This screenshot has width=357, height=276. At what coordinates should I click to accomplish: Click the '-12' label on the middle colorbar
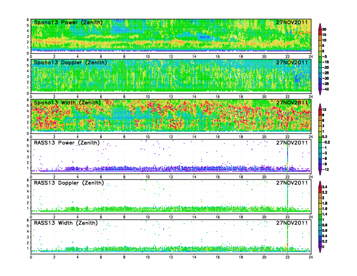[325, 170]
